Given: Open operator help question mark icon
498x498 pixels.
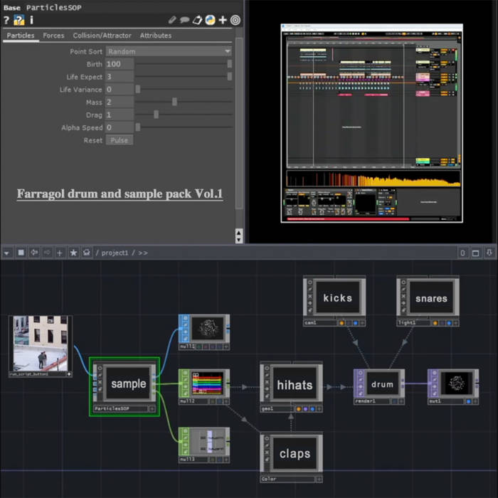Looking at the screenshot, I should (6, 20).
